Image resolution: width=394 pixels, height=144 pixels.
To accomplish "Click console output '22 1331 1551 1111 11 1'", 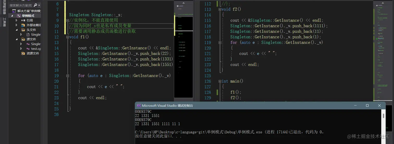I will [157, 124].
